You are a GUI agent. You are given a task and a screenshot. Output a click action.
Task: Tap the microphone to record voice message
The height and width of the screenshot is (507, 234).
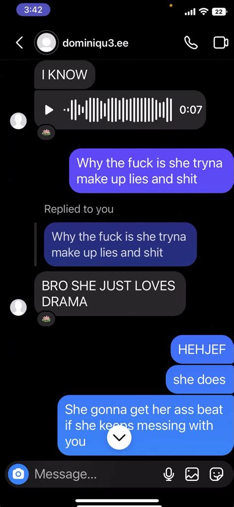coord(168,474)
